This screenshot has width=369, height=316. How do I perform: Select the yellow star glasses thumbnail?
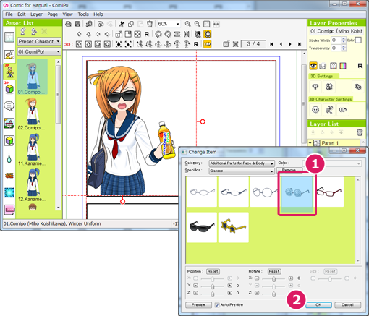[233, 227]
